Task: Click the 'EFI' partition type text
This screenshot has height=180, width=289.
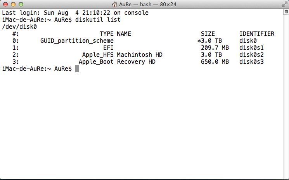Action: coord(108,48)
